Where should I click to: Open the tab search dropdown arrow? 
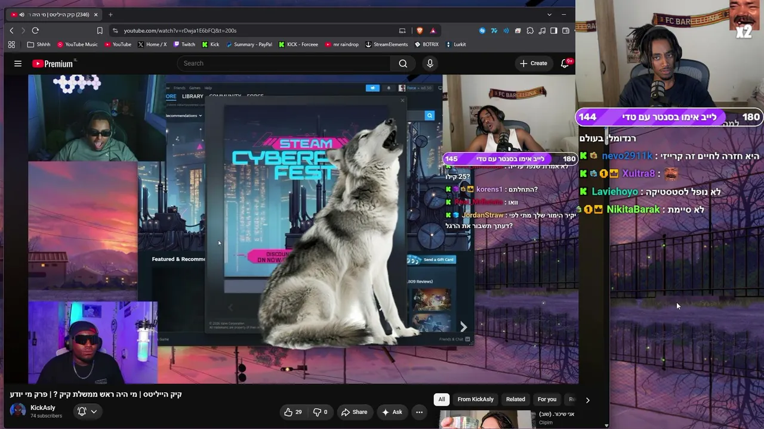pos(549,14)
